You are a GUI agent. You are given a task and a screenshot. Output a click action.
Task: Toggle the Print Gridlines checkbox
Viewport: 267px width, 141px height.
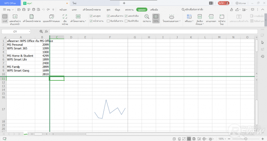click(108, 21)
